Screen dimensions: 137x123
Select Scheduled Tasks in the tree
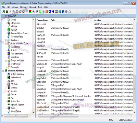tap(17, 37)
